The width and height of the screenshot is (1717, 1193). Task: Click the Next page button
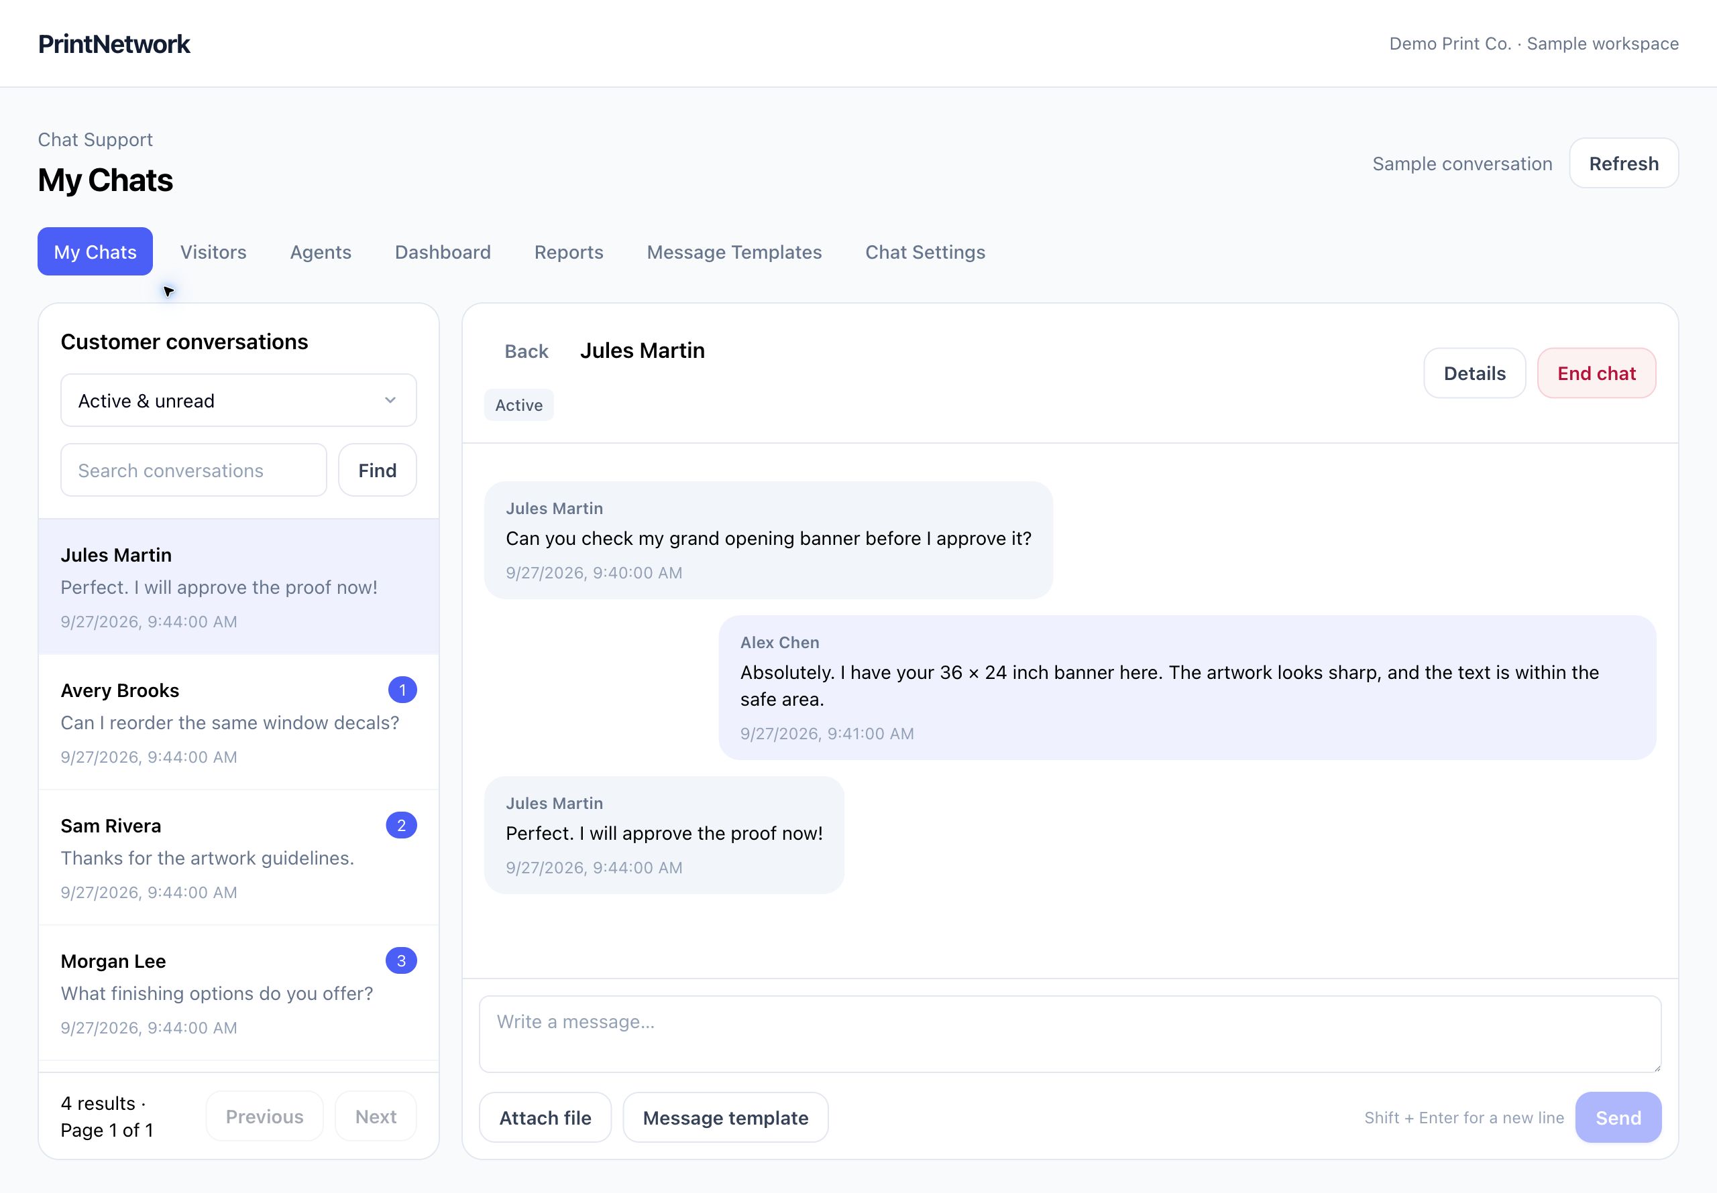coord(376,1116)
